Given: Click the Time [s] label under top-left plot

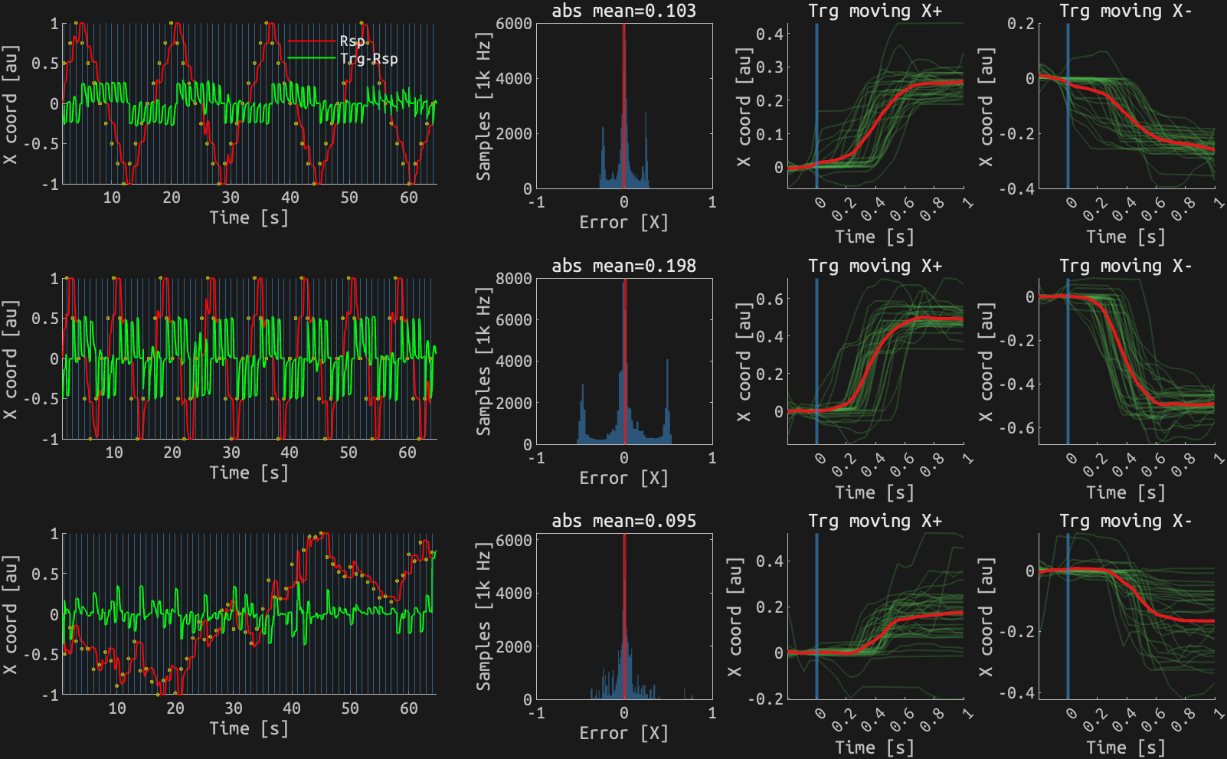Looking at the screenshot, I should [x=247, y=218].
